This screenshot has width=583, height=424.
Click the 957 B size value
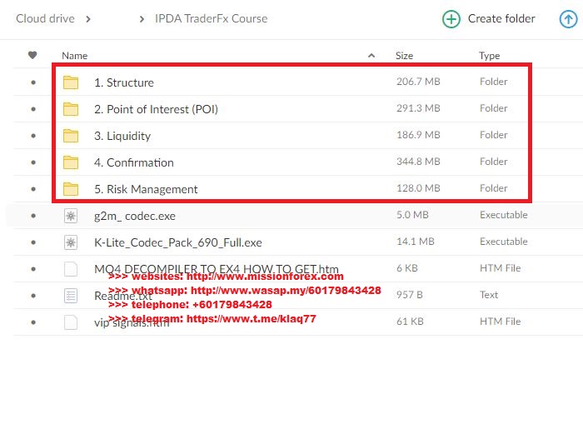click(x=410, y=295)
